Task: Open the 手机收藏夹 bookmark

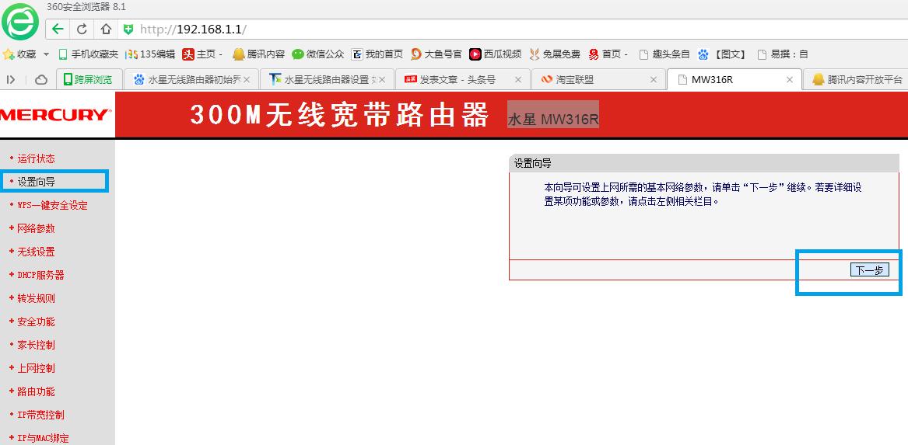Action: 88,54
